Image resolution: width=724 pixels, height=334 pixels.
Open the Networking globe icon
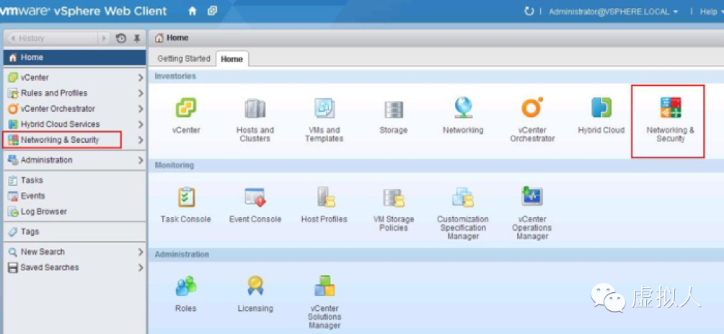(x=463, y=108)
